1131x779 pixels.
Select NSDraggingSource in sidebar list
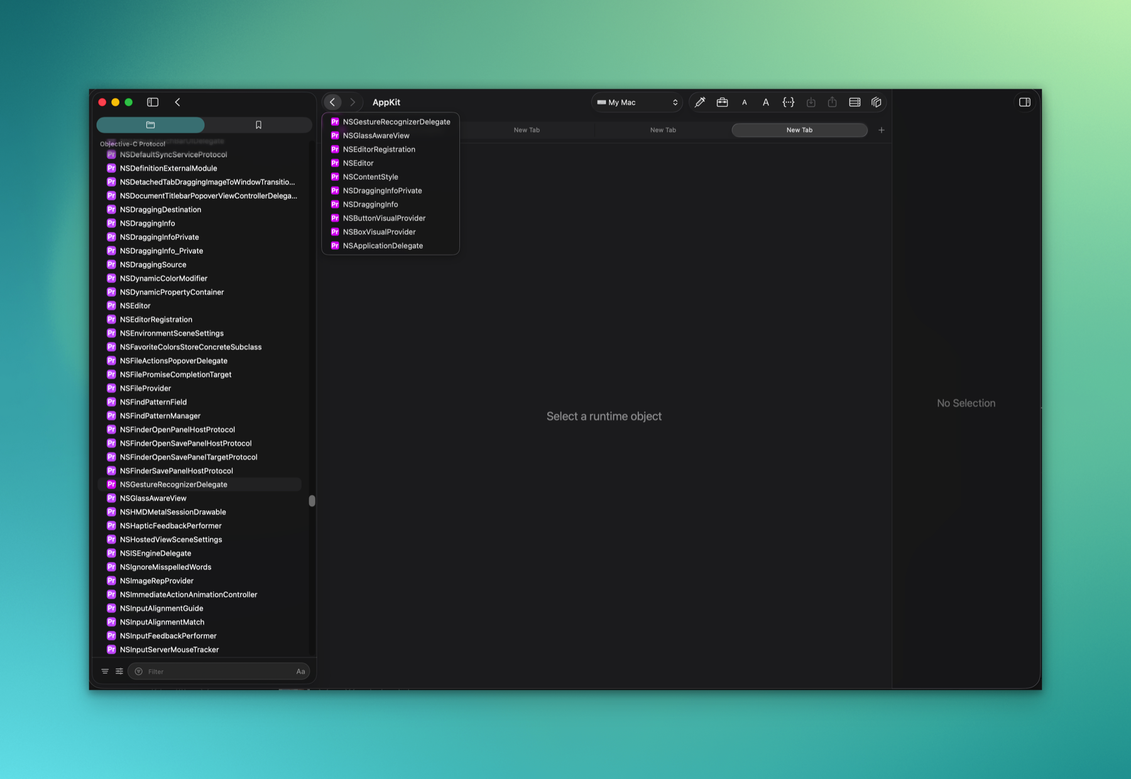[200, 265]
